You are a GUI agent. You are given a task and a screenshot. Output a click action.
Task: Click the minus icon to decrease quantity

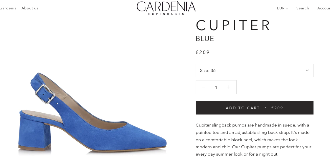pyautogui.click(x=203, y=87)
